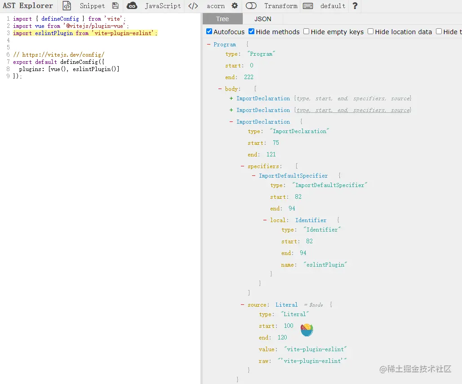Open the help question mark icon
The image size is (462, 384).
355,6
